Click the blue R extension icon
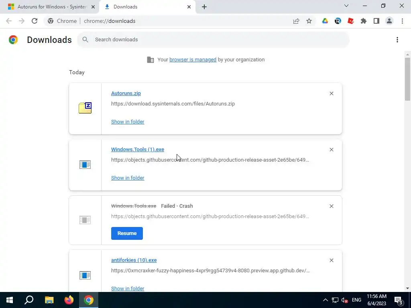 [338, 21]
